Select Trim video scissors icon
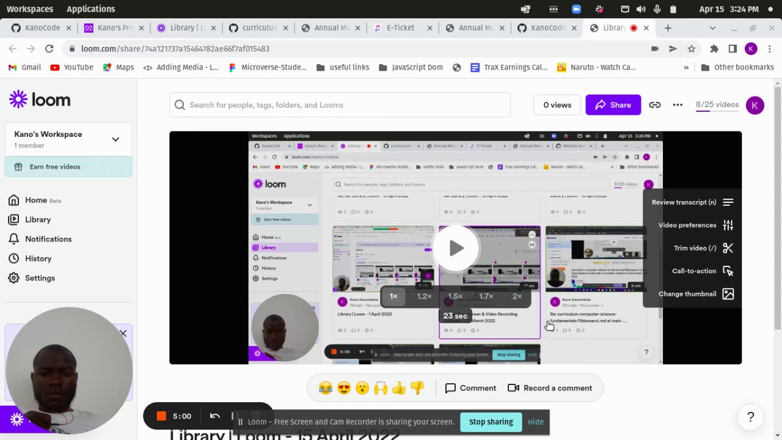Viewport: 782px width, 440px height. (728, 248)
